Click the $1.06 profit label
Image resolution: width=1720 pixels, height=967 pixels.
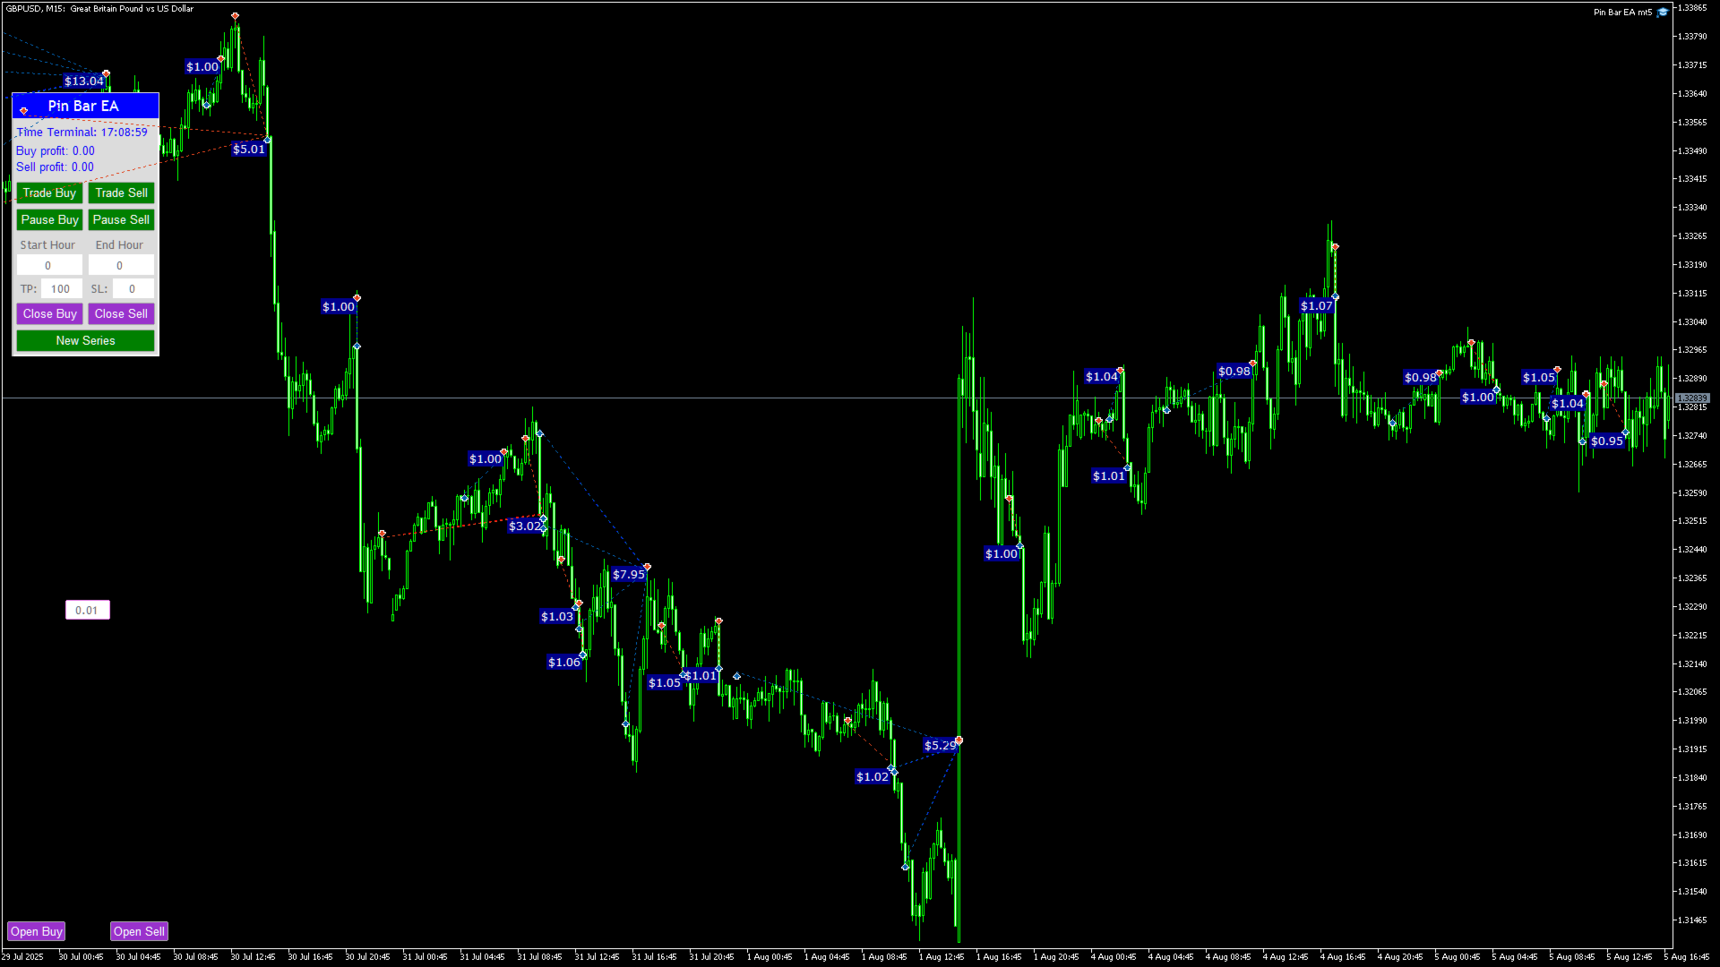click(x=564, y=662)
